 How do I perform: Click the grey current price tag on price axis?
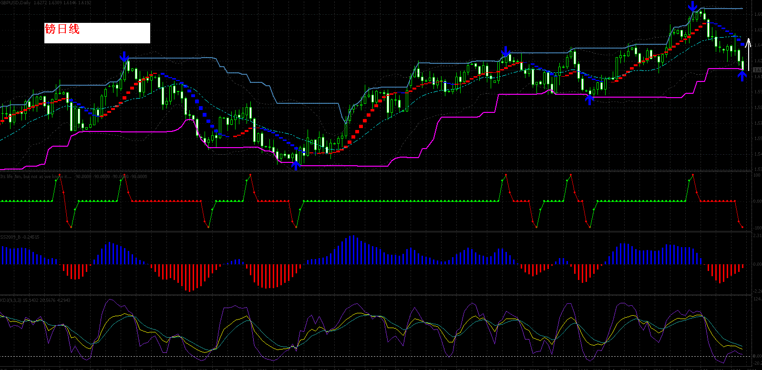[757, 70]
